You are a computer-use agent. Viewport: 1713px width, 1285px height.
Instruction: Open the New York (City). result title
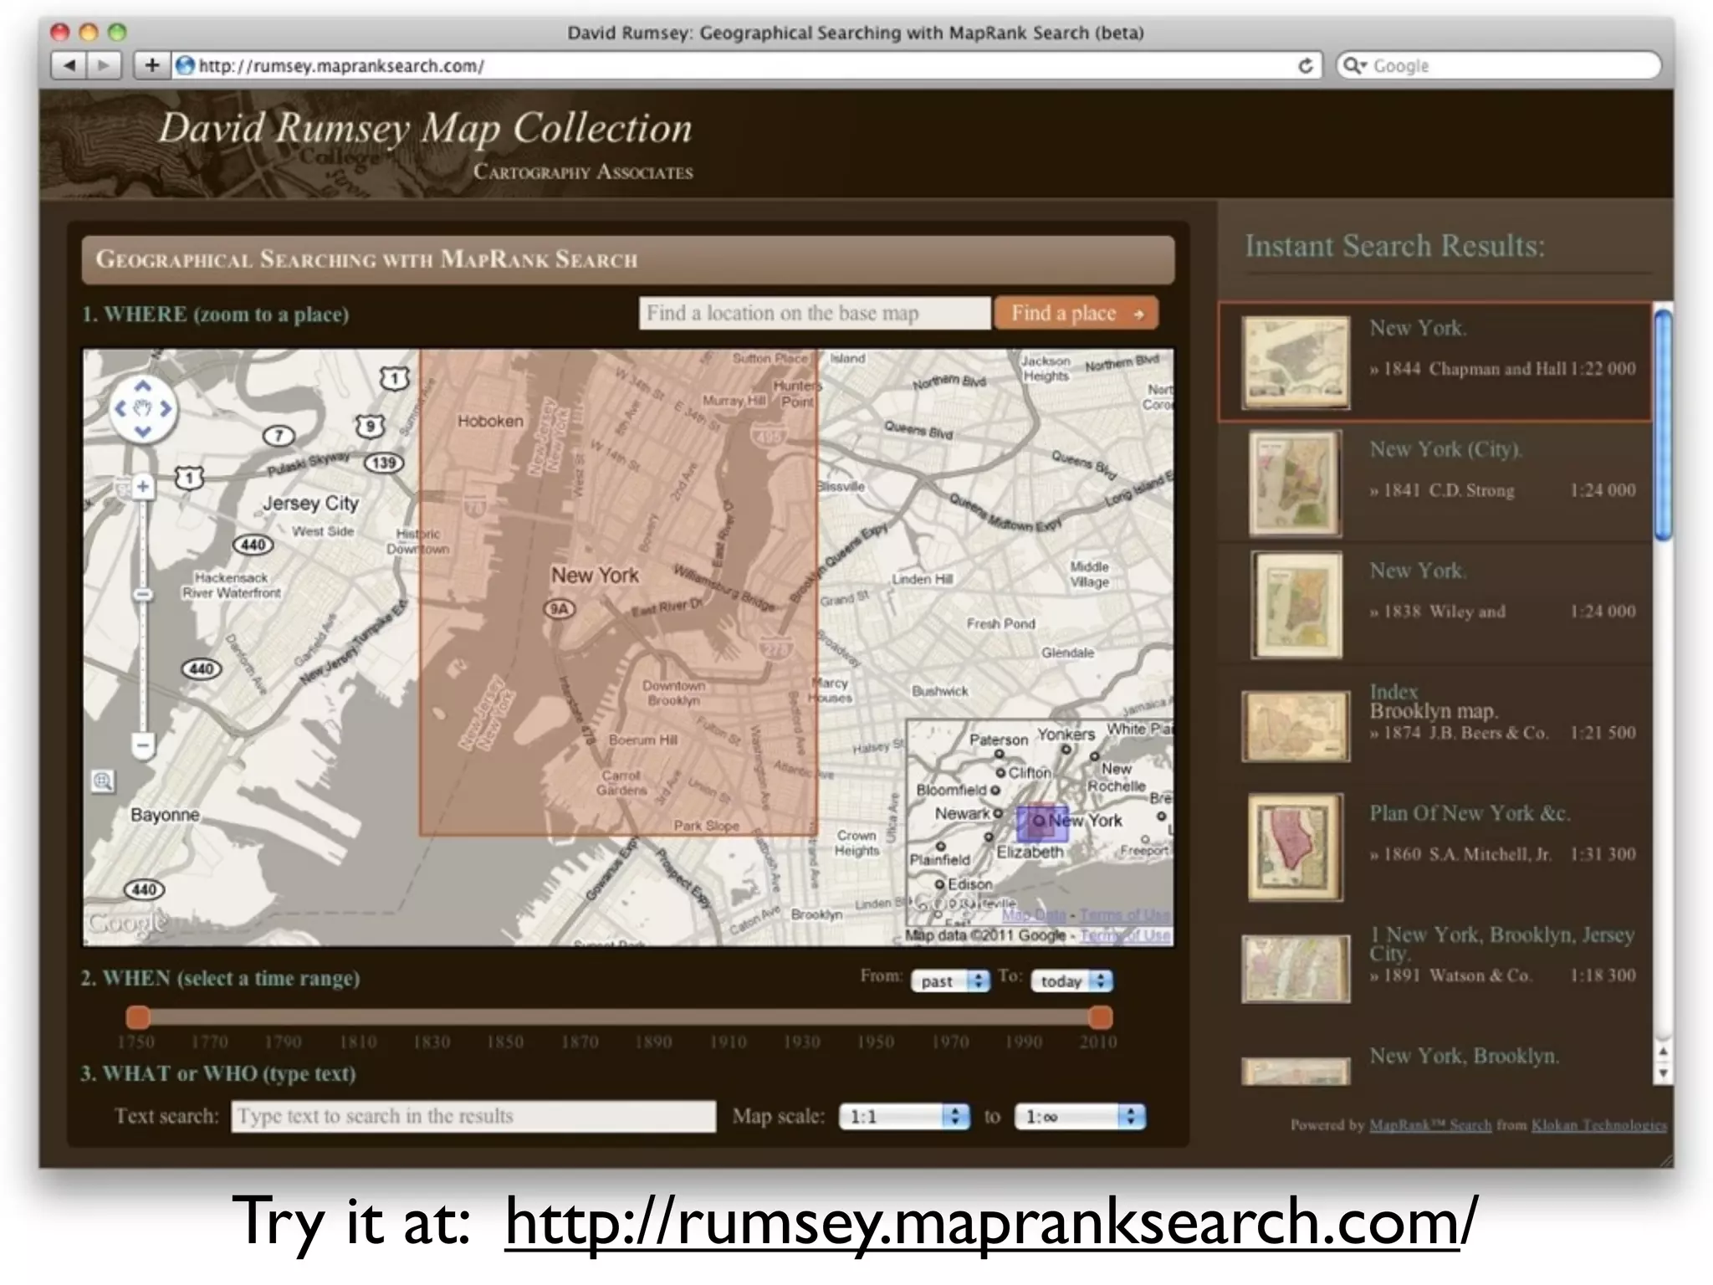point(1445,449)
